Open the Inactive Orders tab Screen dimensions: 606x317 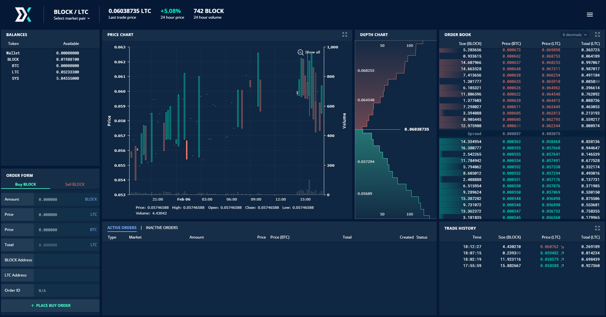tap(162, 228)
